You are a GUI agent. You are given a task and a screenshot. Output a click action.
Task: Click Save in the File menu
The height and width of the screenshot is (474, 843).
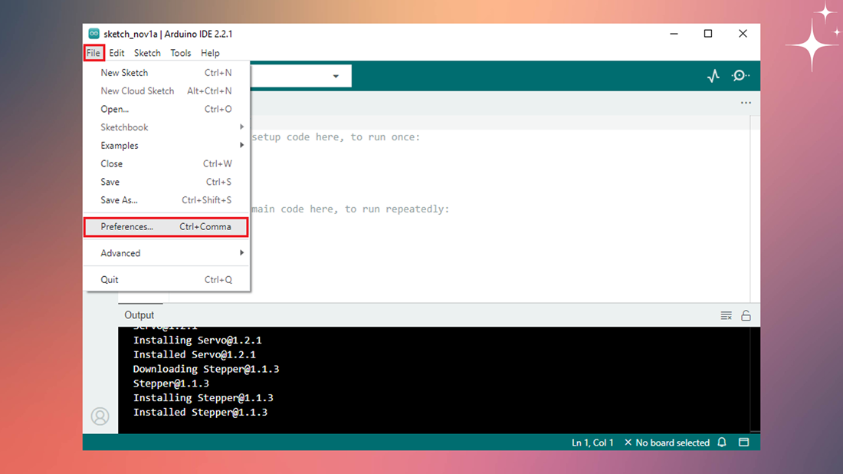[x=166, y=182]
